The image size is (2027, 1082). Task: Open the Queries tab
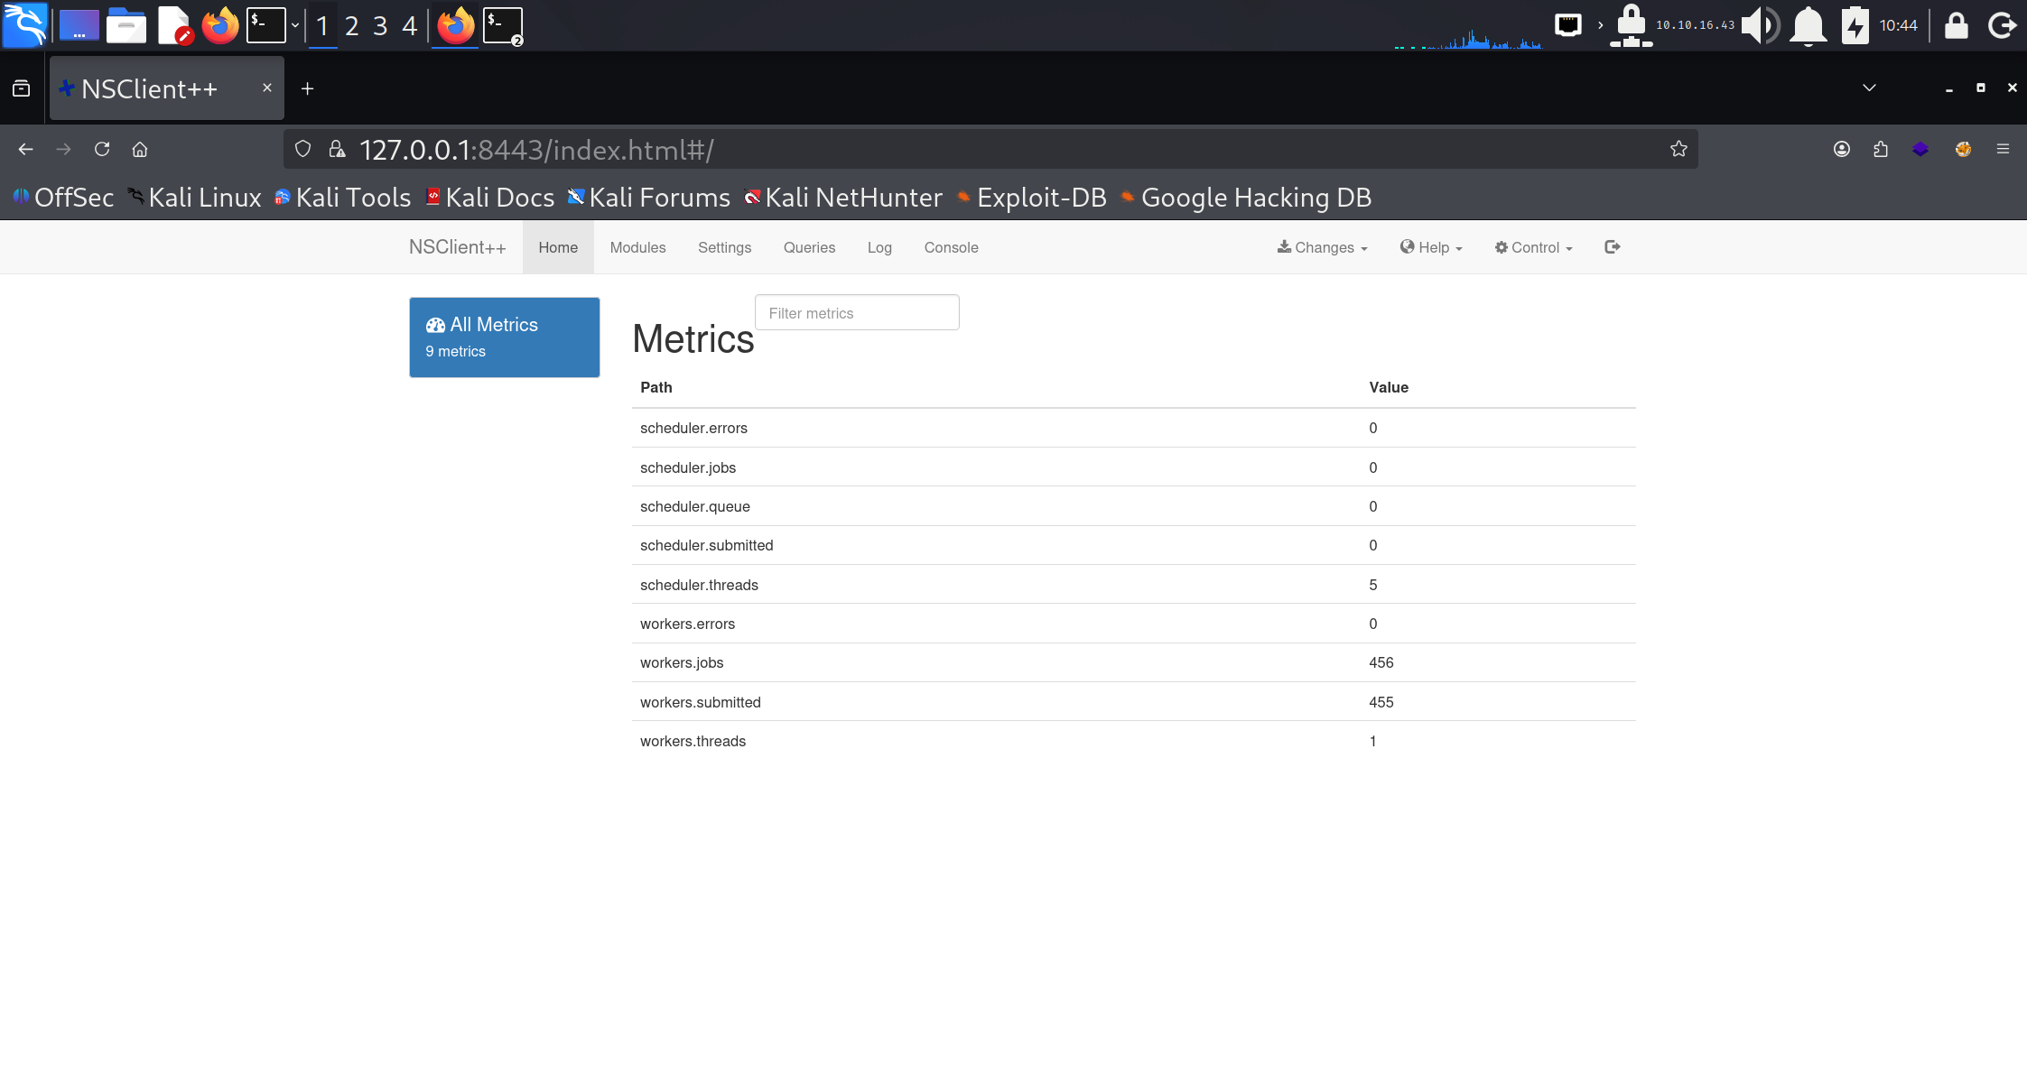click(x=809, y=247)
